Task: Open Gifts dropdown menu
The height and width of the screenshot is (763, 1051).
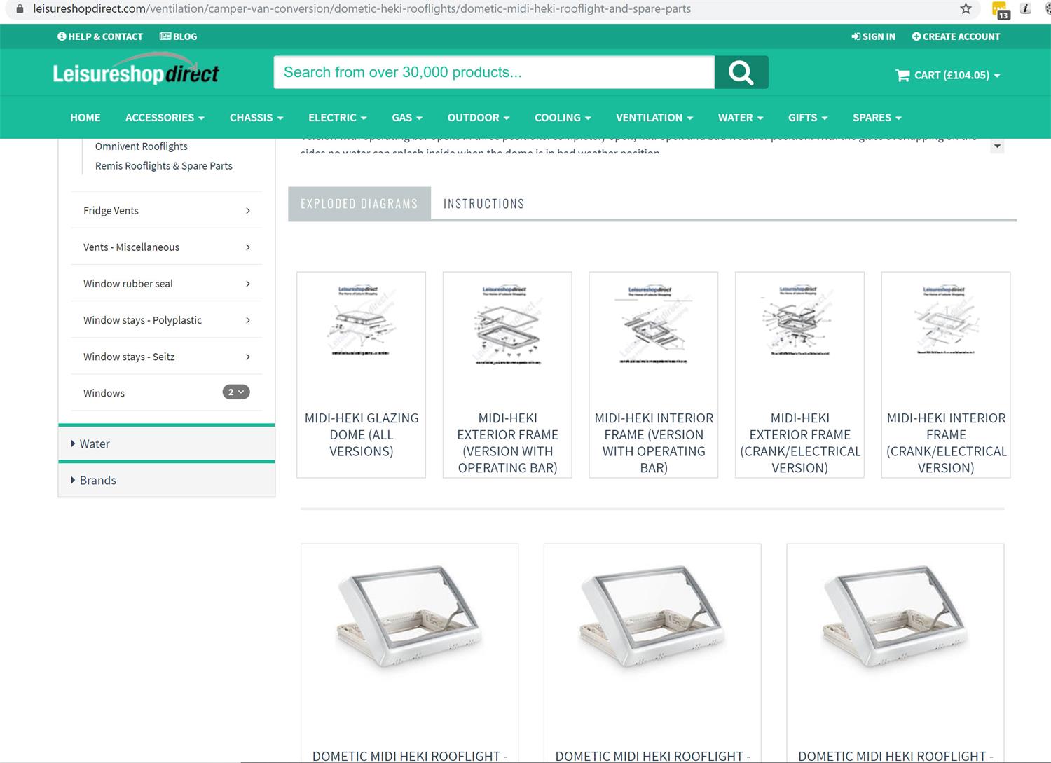Action: [x=808, y=118]
